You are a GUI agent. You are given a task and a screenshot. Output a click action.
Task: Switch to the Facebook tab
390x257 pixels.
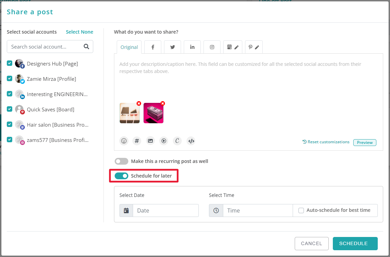click(x=153, y=47)
